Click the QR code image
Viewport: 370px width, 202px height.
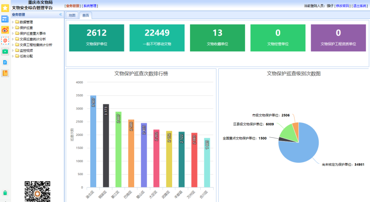[37, 191]
